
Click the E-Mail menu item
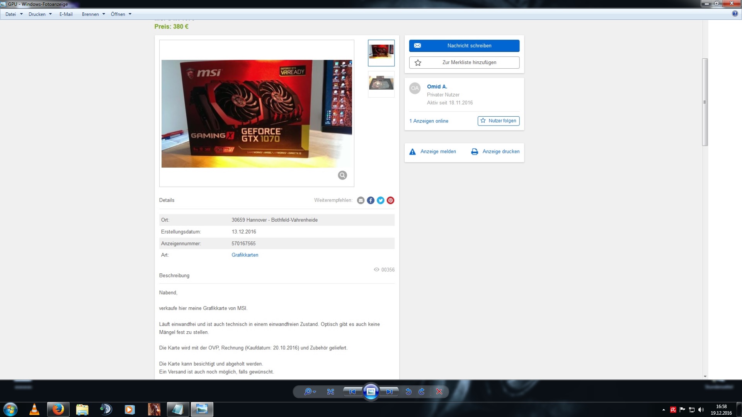[66, 14]
